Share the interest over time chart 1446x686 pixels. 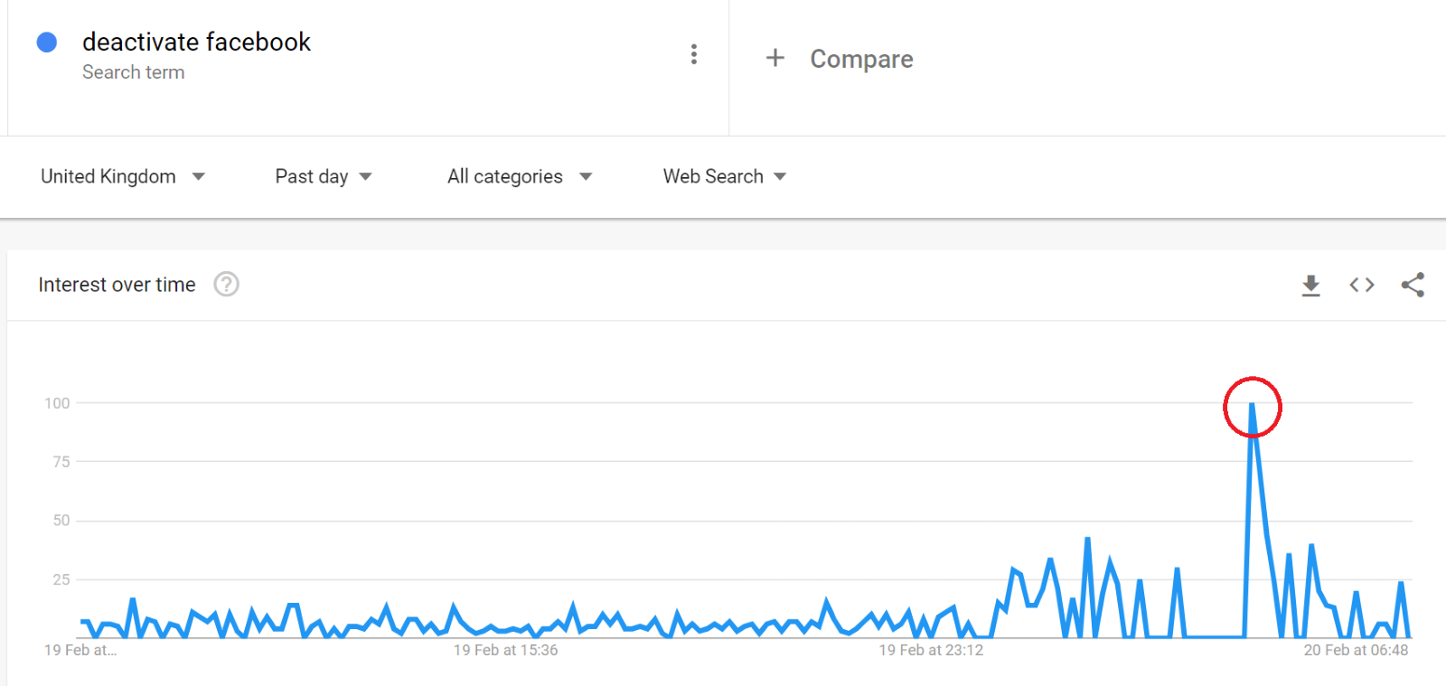pos(1413,285)
